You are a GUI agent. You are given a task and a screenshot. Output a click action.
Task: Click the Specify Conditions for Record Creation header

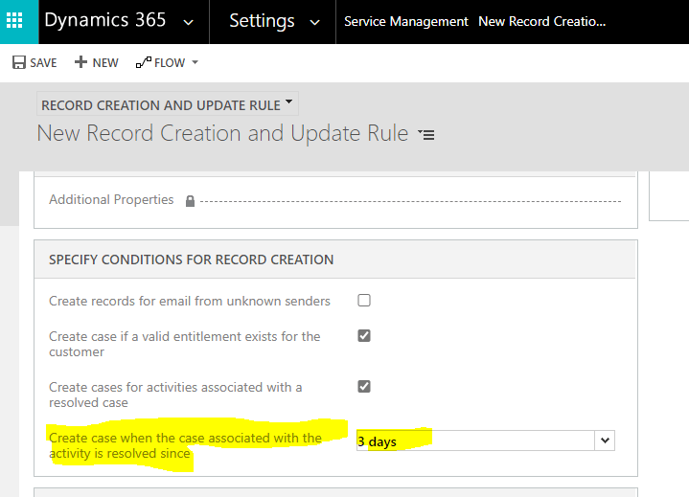192,260
